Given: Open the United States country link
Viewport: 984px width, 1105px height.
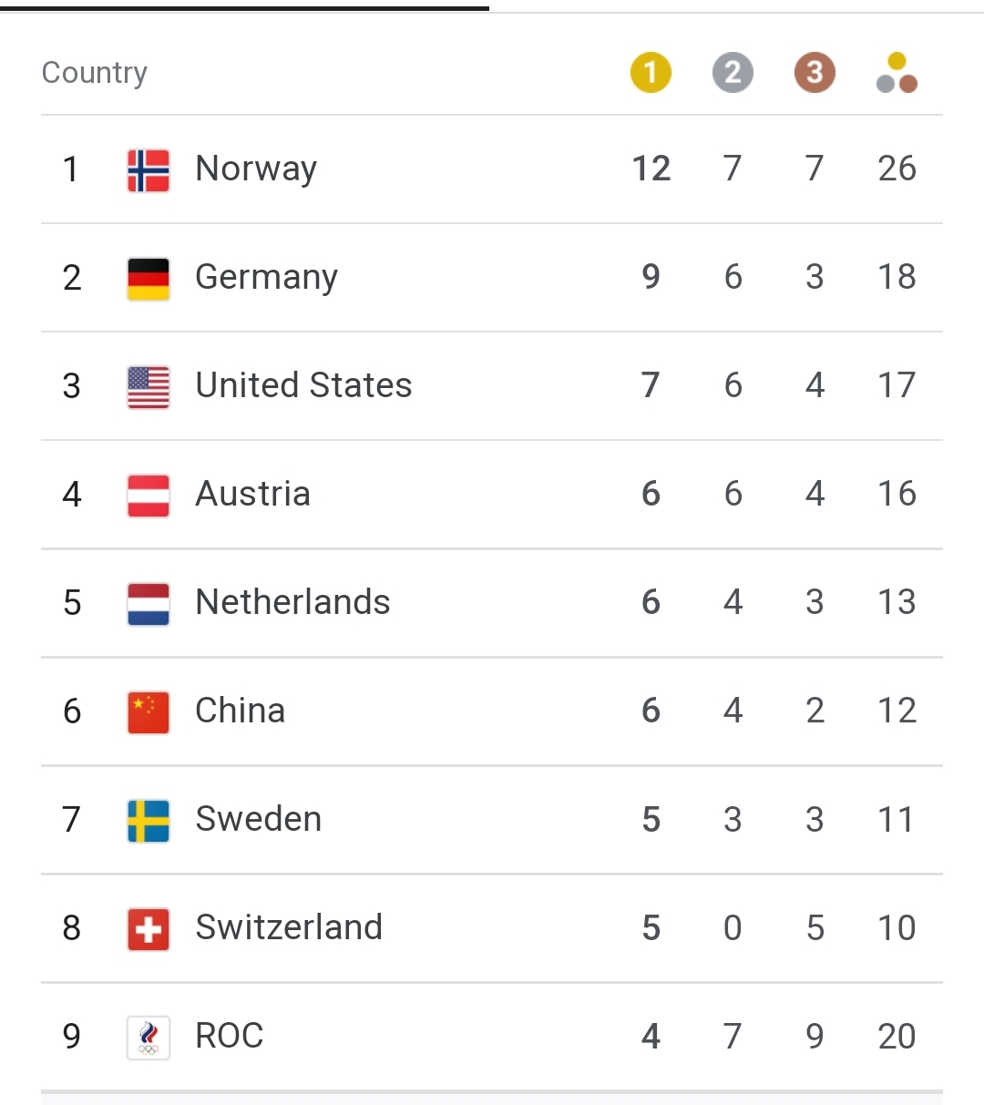Looking at the screenshot, I should pyautogui.click(x=303, y=385).
